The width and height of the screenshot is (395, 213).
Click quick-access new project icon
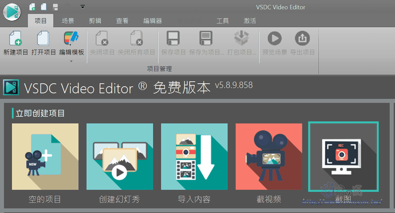32,7
